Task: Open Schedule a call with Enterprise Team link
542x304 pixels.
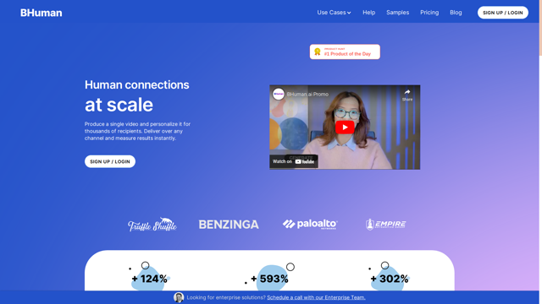Action: point(316,297)
